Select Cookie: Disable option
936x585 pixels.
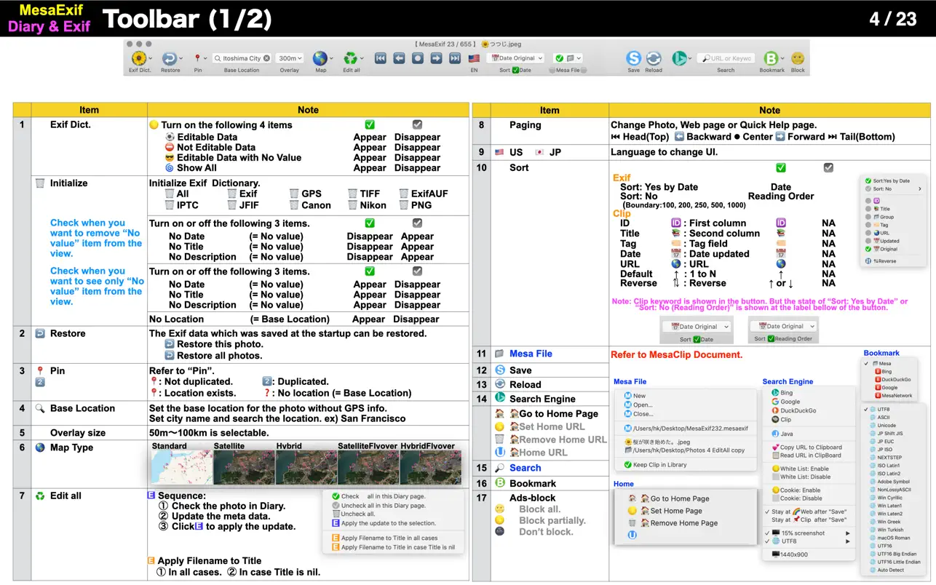point(796,498)
